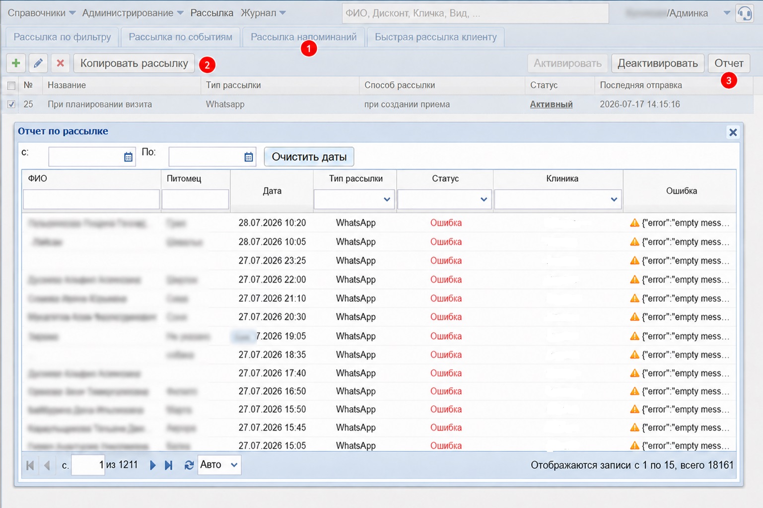Click the при создании приема cell
The width and height of the screenshot is (763, 508).
(x=407, y=104)
